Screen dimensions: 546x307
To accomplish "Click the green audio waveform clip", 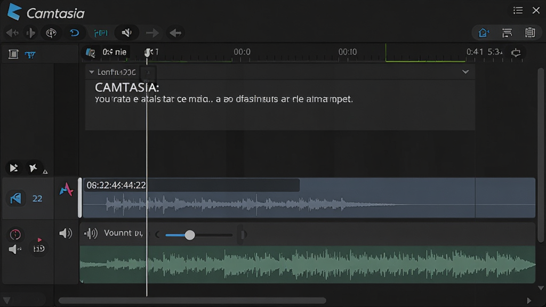I will tap(308, 264).
